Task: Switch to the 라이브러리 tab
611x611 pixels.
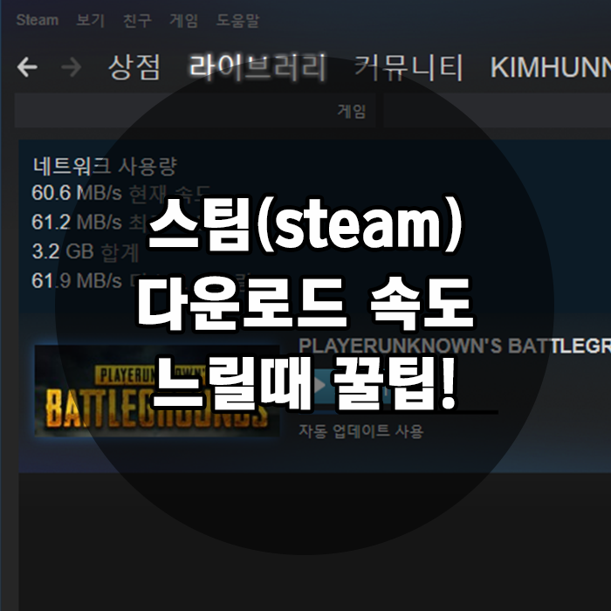Action: pyautogui.click(x=257, y=67)
